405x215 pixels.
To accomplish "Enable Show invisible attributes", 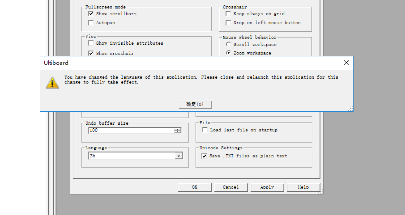I will coord(91,43).
